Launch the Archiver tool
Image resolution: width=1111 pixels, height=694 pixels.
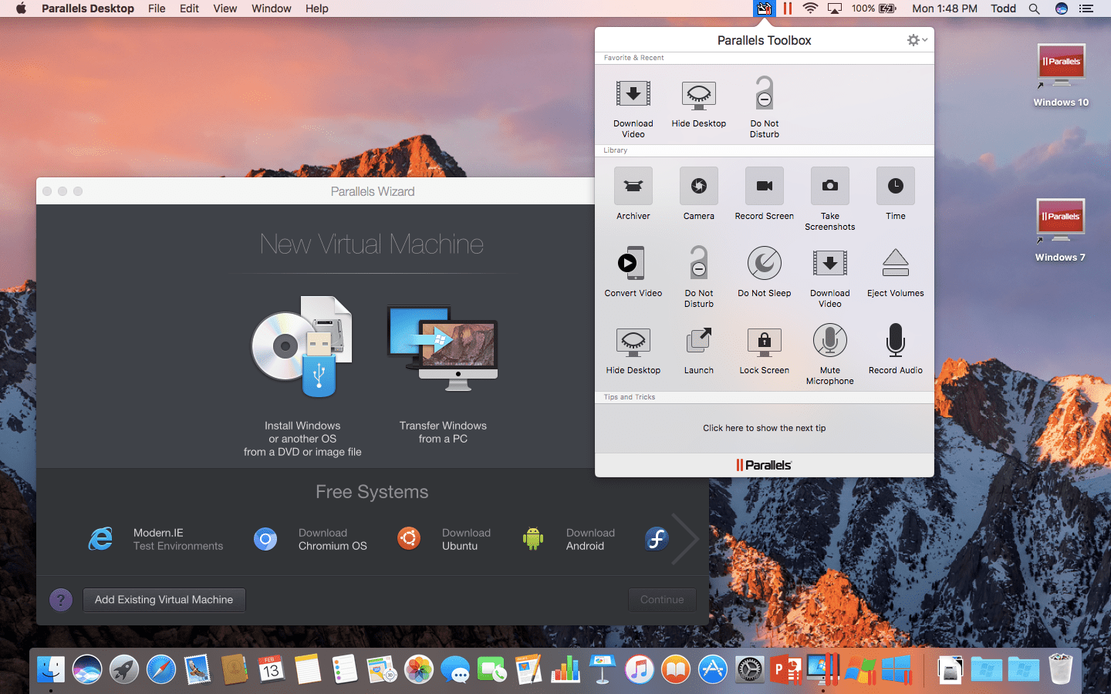(633, 194)
